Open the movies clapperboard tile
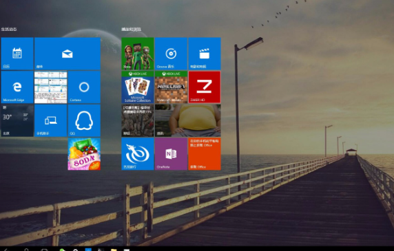The width and height of the screenshot is (394, 251). pos(205,54)
